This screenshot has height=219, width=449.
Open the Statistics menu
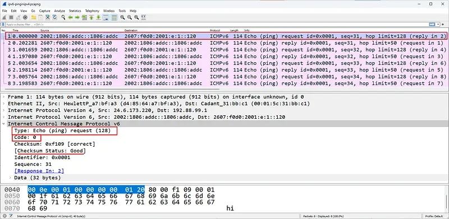point(75,11)
